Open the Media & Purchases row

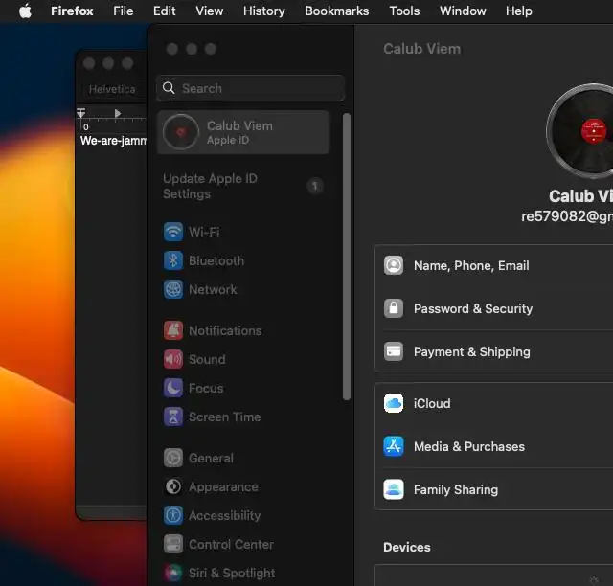point(493,446)
